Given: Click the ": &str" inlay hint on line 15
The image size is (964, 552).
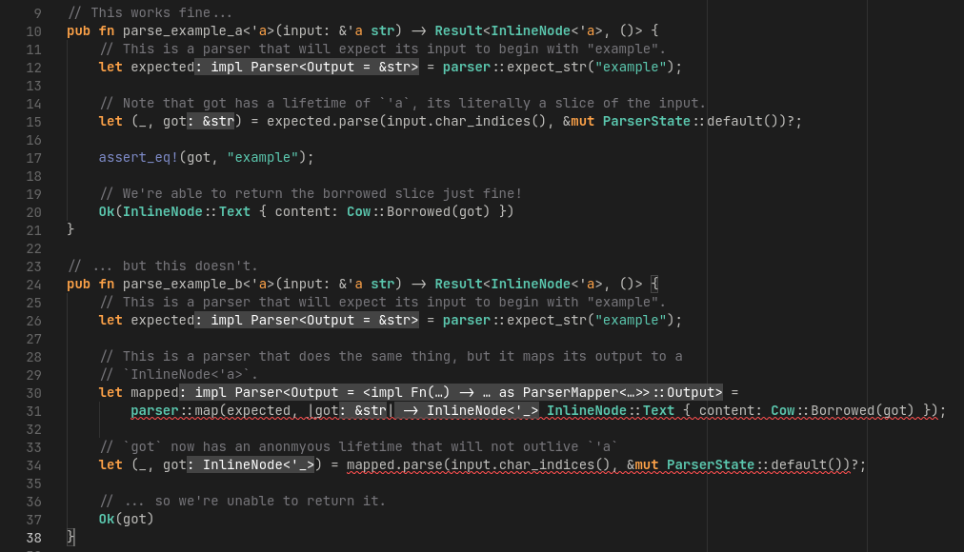Looking at the screenshot, I should tap(212, 122).
